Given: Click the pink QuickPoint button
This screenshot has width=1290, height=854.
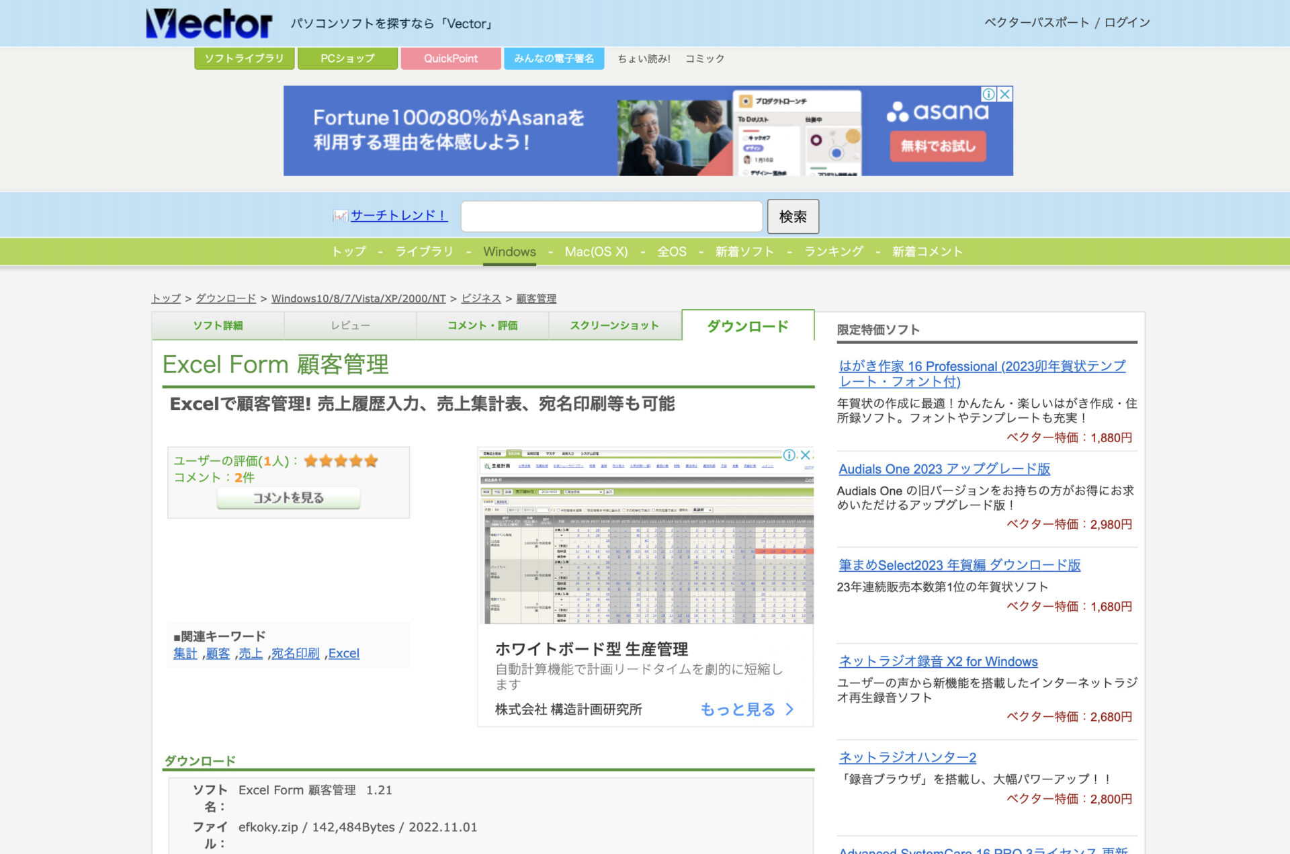Looking at the screenshot, I should (451, 58).
